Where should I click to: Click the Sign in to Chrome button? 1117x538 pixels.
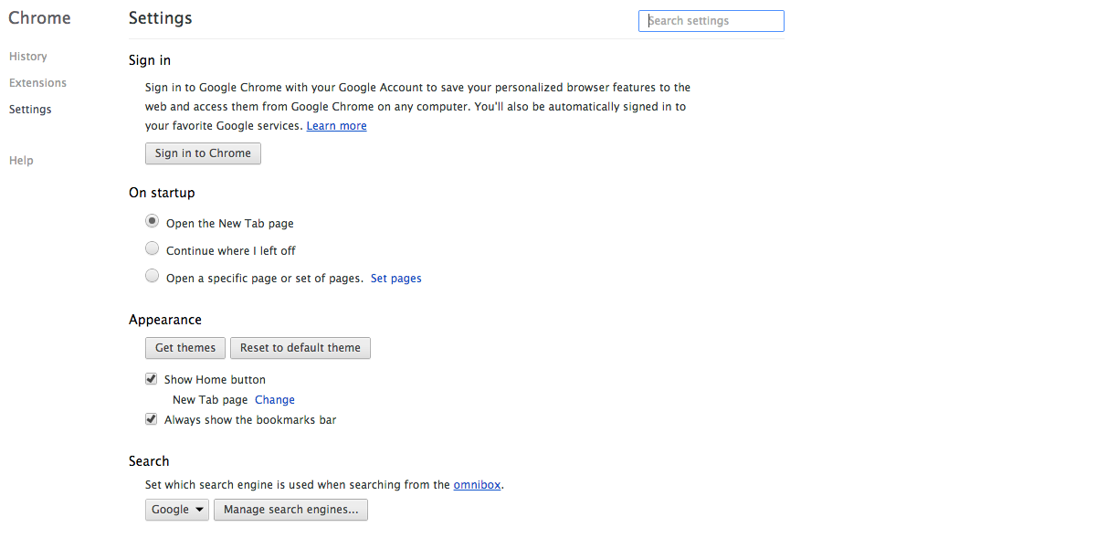(203, 153)
